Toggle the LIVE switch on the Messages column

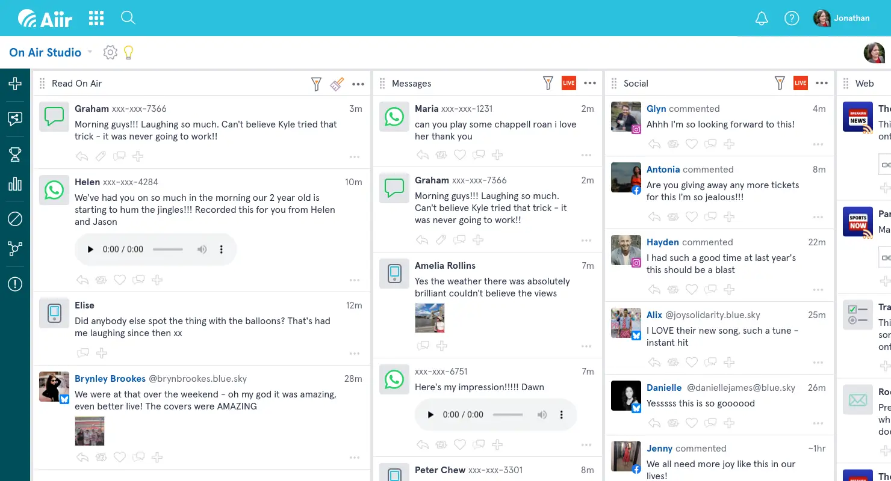568,83
